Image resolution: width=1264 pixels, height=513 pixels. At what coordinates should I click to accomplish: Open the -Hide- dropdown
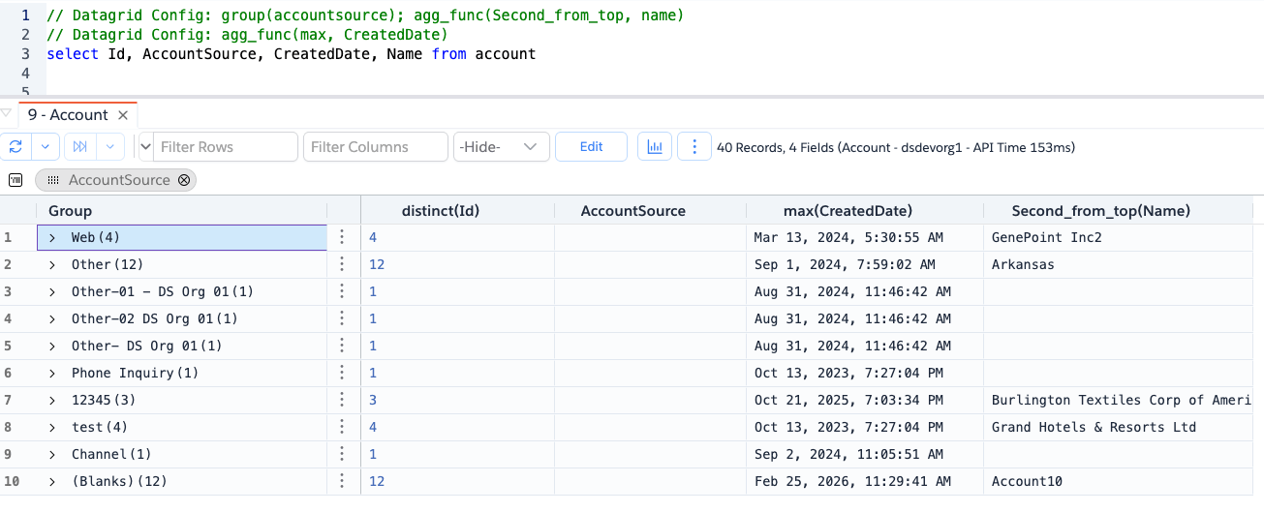[x=501, y=147]
